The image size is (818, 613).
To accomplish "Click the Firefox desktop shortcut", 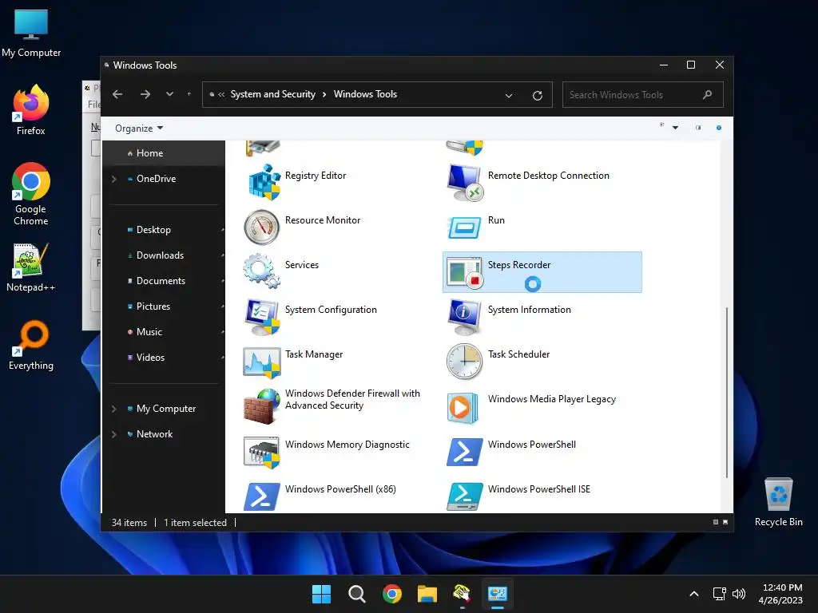I will tap(31, 110).
